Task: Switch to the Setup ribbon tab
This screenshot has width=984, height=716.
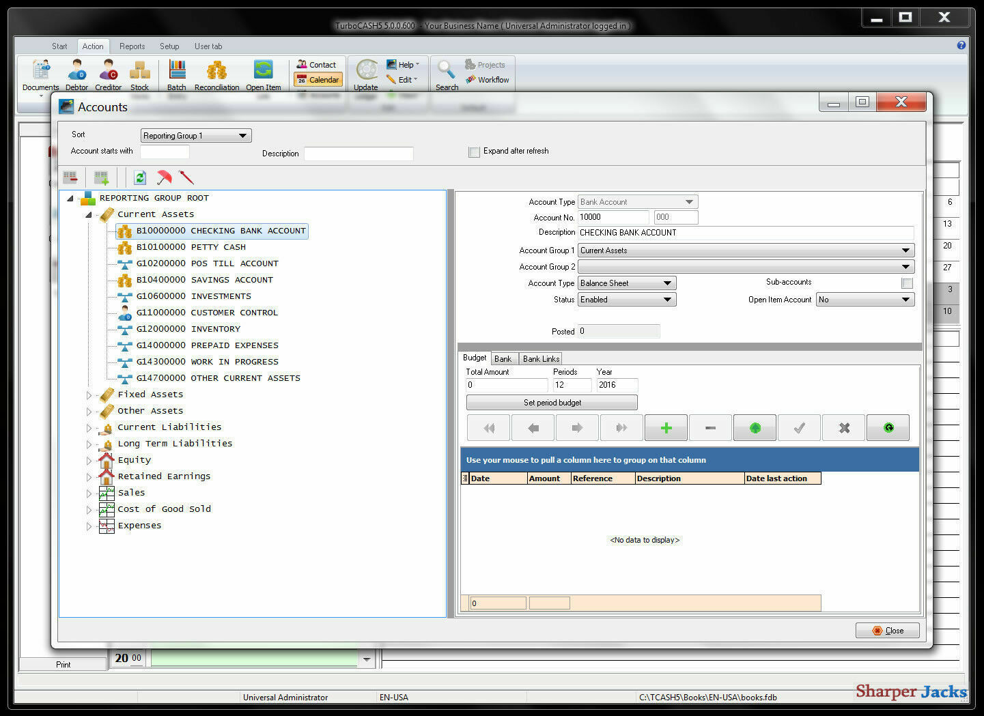Action: [169, 46]
